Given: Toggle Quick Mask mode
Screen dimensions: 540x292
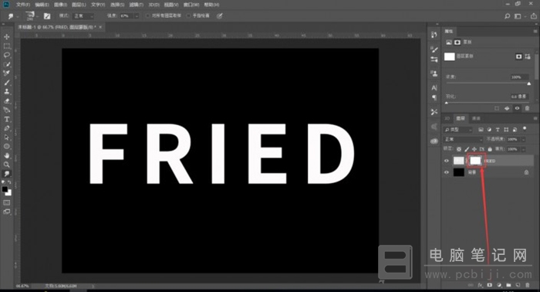Looking at the screenshot, I should pyautogui.click(x=6, y=202).
